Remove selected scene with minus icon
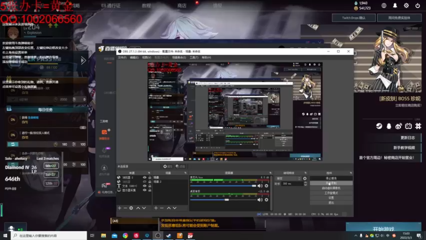The height and width of the screenshot is (240, 426). click(162, 208)
